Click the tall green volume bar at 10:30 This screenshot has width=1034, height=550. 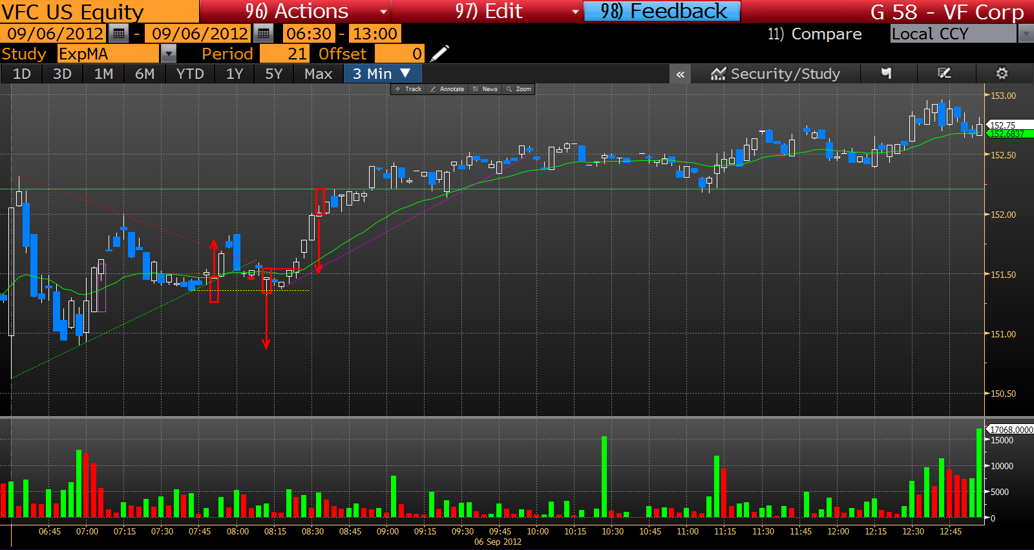pos(604,477)
